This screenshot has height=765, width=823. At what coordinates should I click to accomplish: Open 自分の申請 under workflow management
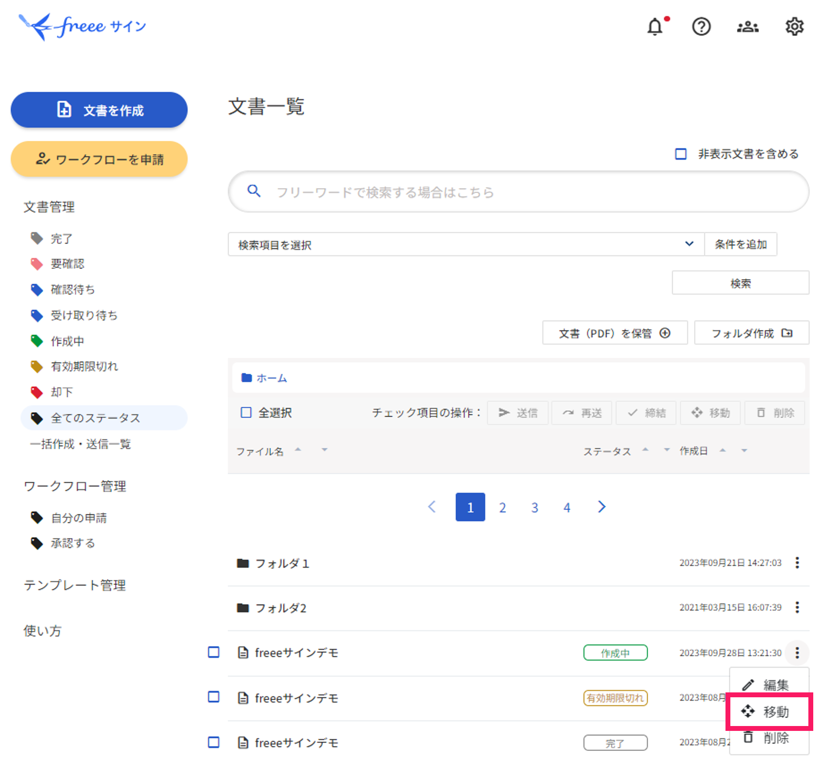(68, 517)
